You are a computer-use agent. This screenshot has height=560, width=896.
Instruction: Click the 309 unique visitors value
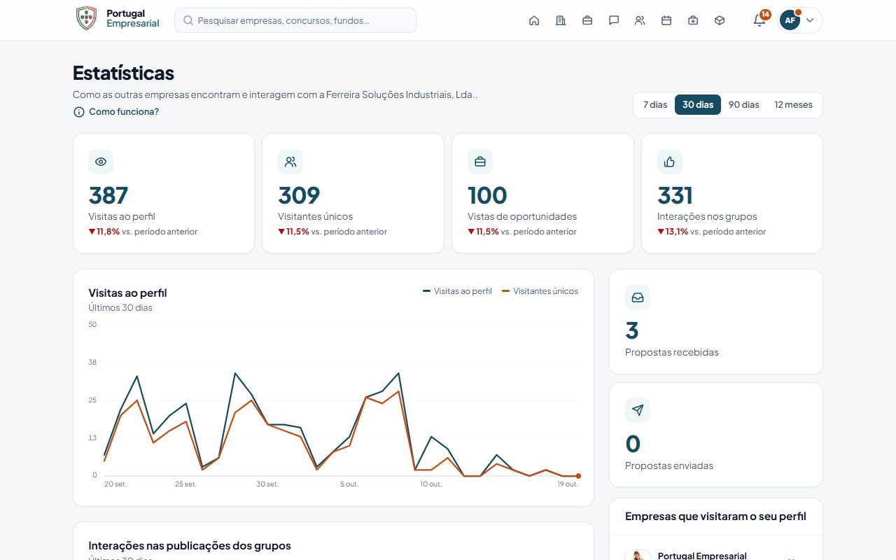299,195
